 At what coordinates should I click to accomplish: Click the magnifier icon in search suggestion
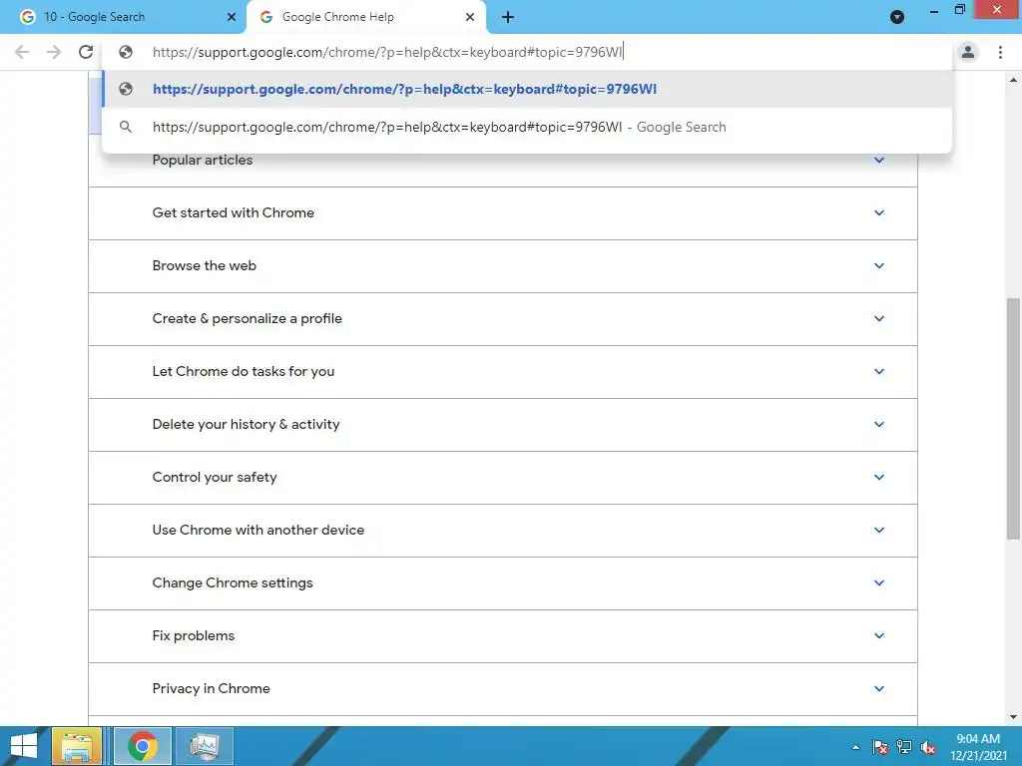[x=126, y=127]
